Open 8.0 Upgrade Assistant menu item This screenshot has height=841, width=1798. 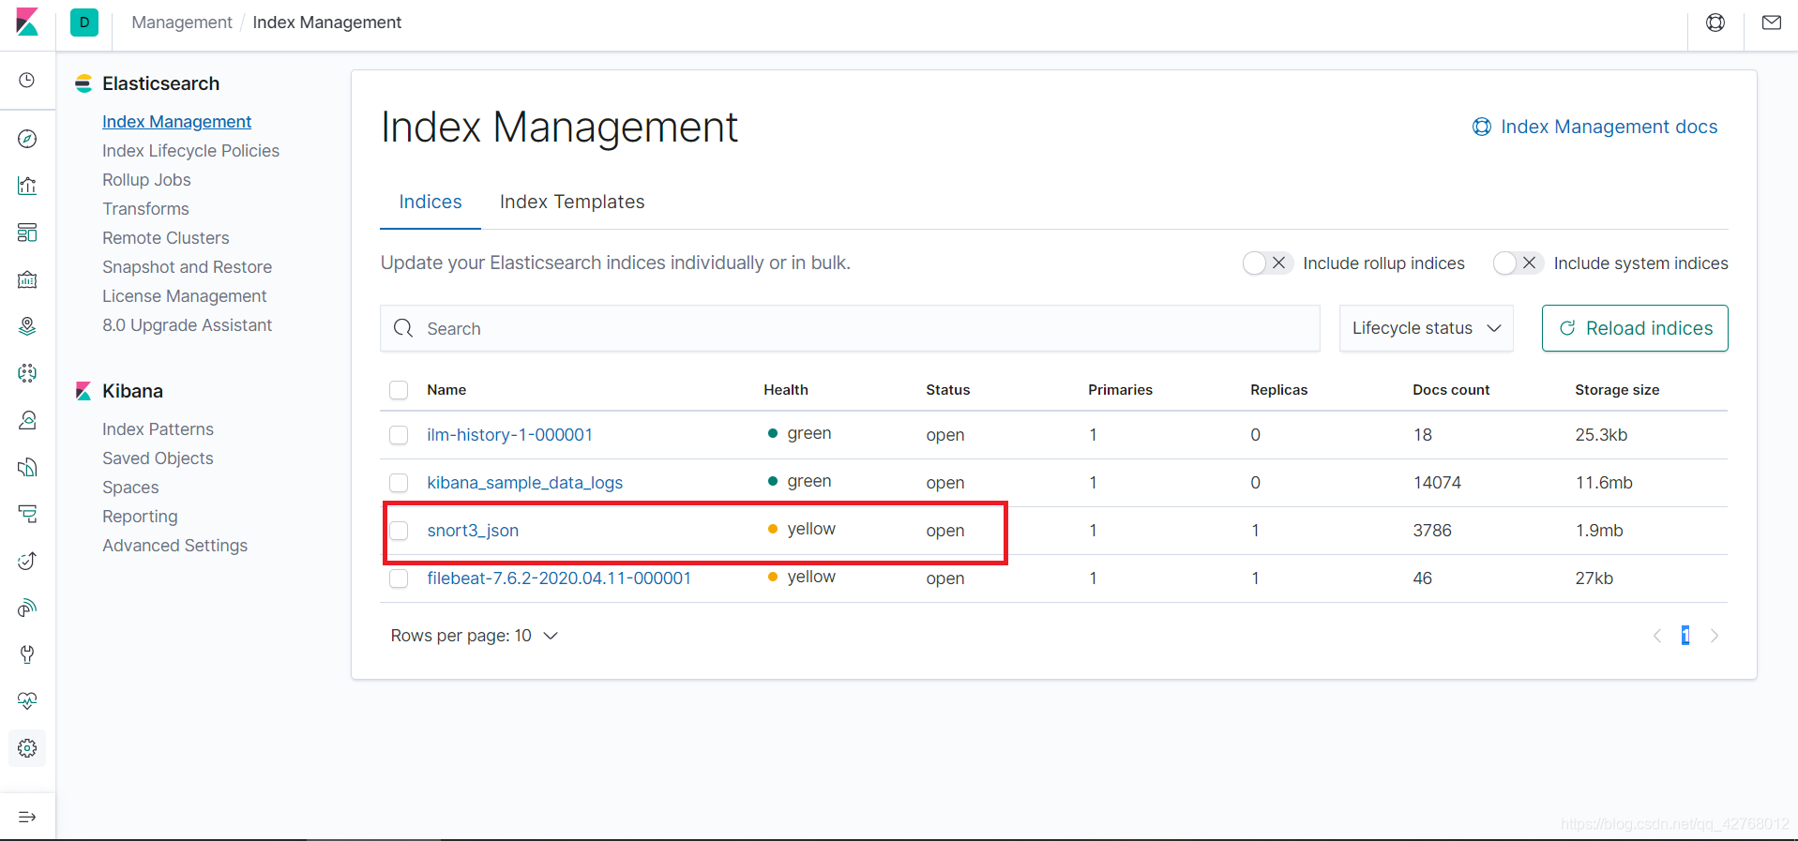pos(187,325)
